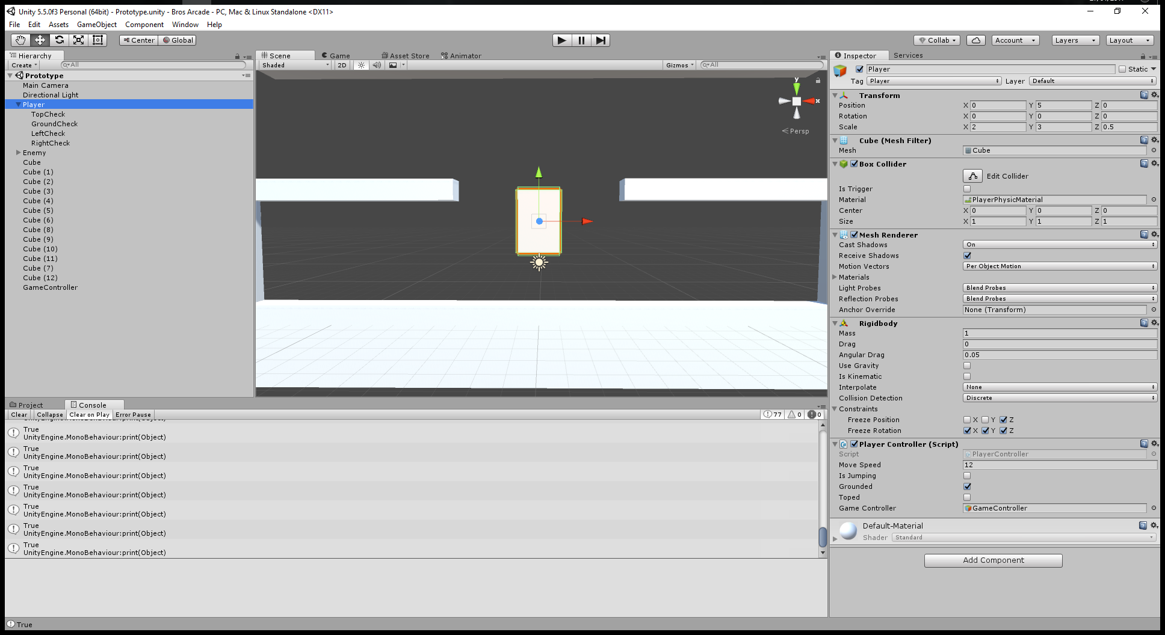
Task: Pick object for Game Controller field
Action: point(1154,508)
